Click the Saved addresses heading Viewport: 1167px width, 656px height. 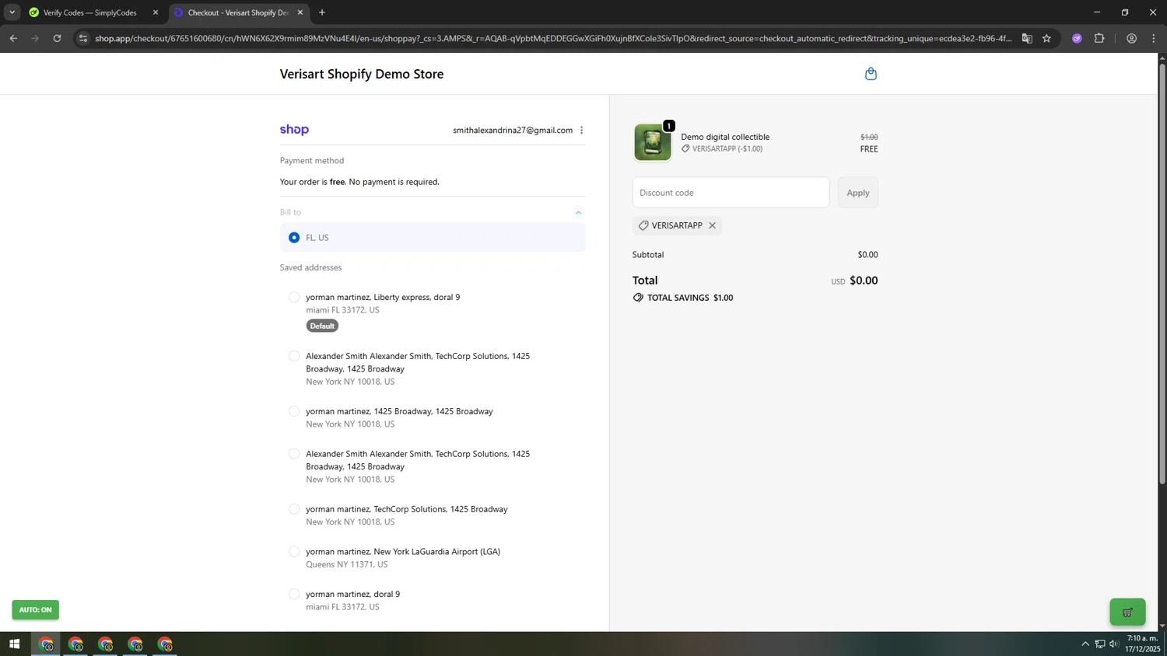(x=310, y=267)
